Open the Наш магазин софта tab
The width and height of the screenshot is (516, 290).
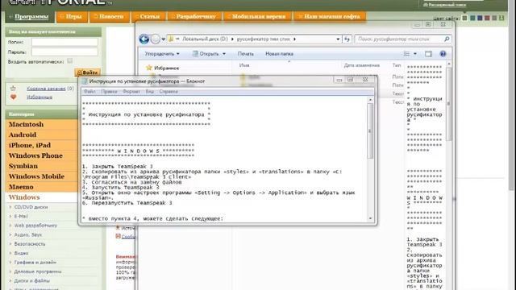pos(330,16)
